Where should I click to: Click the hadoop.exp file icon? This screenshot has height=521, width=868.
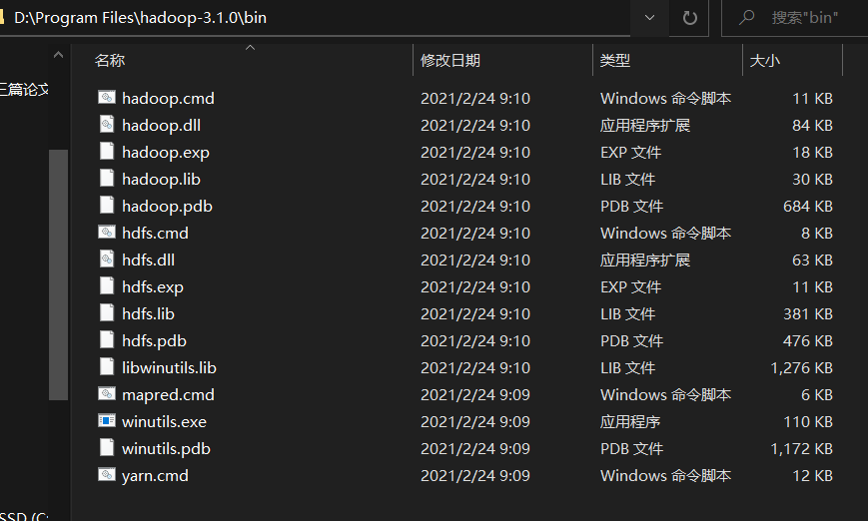click(107, 151)
